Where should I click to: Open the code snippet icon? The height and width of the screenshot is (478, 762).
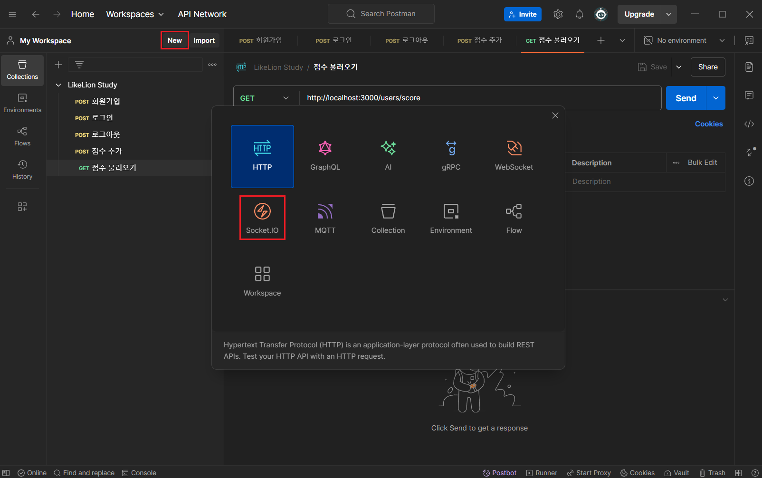(749, 124)
